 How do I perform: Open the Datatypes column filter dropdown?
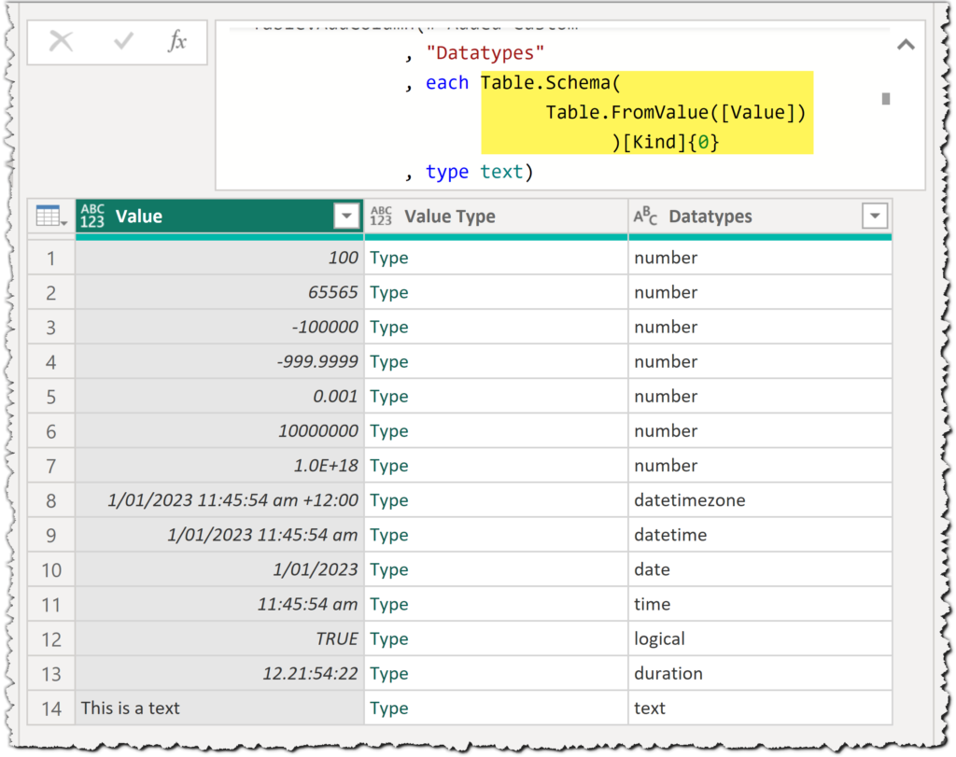point(874,216)
